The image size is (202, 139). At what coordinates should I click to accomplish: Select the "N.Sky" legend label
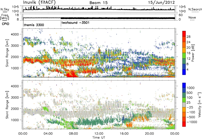(x=5, y=9)
